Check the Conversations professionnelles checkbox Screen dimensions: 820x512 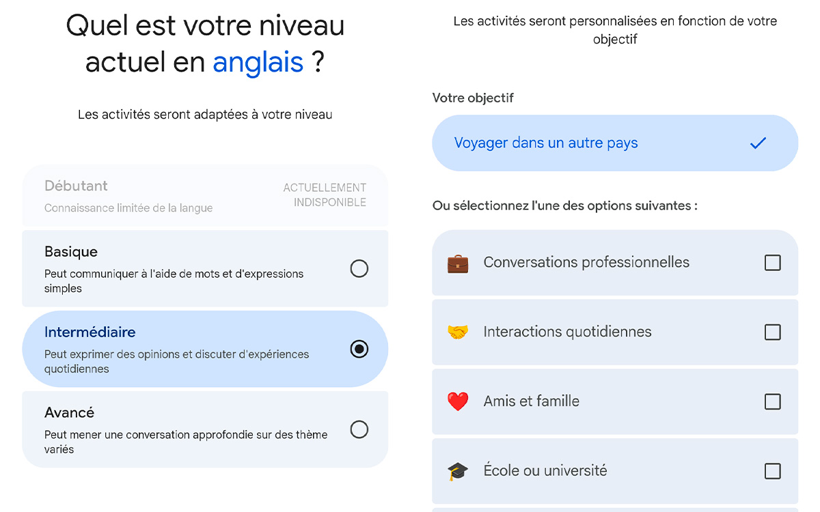tap(773, 262)
